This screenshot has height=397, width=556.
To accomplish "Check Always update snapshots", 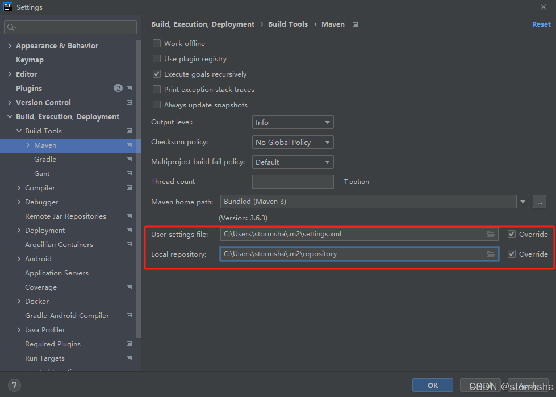I will click(x=157, y=105).
